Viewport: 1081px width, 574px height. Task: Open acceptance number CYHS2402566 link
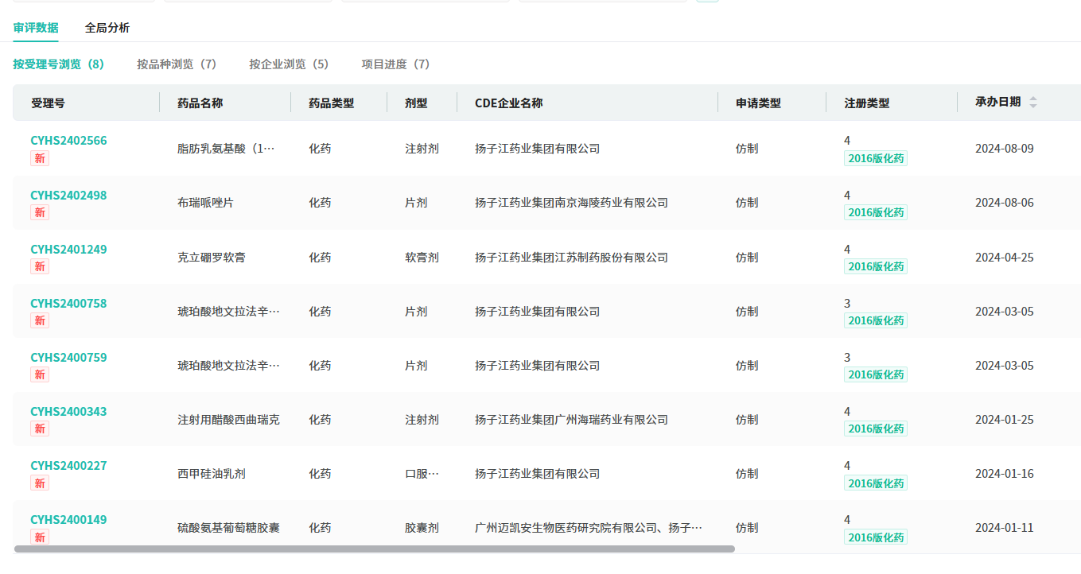coord(68,141)
